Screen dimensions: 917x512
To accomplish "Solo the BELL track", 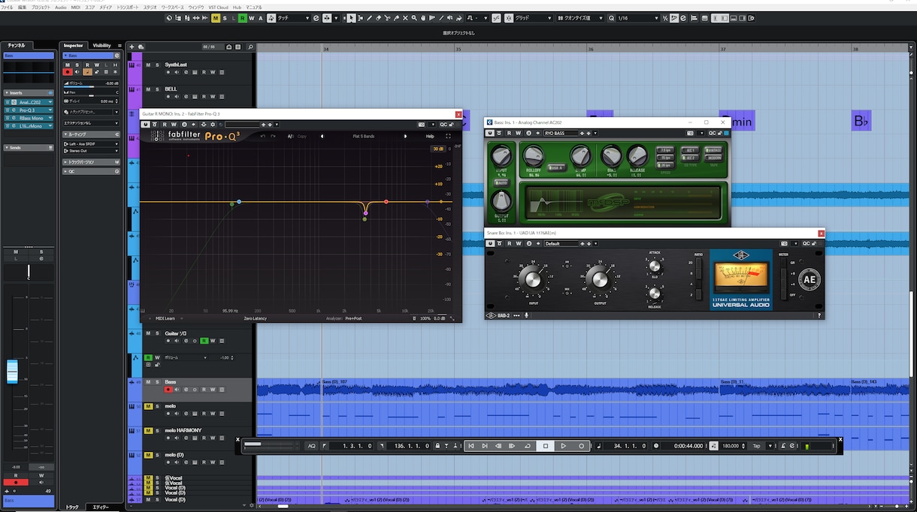I will click(157, 89).
